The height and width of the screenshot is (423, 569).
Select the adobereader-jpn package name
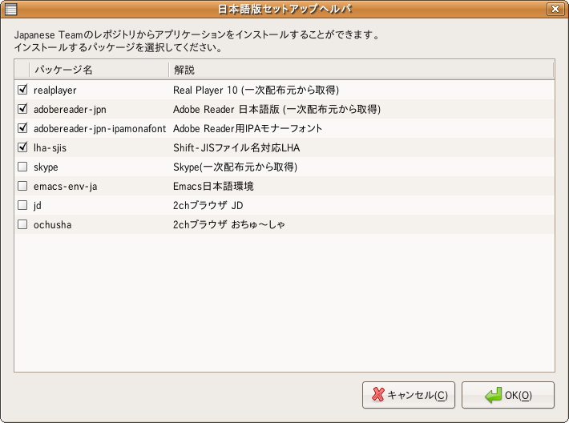coord(70,110)
